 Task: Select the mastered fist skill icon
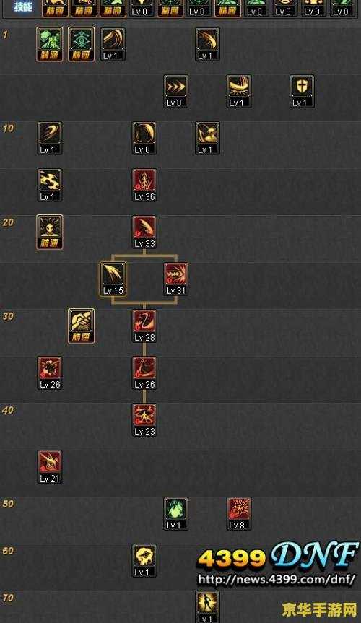coord(81,326)
